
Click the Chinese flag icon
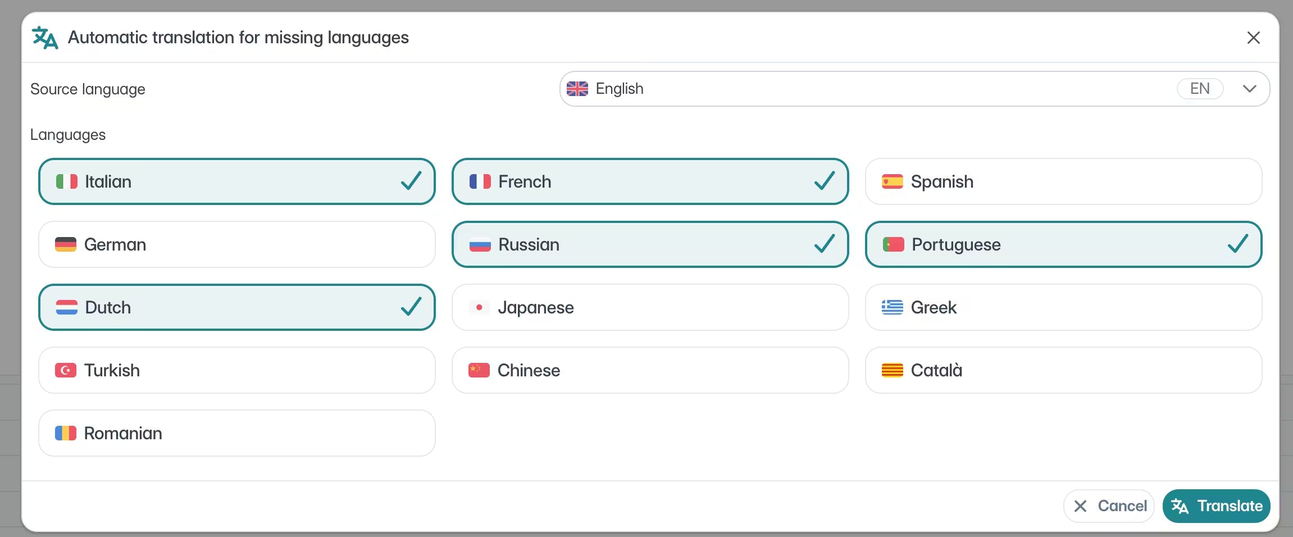479,370
